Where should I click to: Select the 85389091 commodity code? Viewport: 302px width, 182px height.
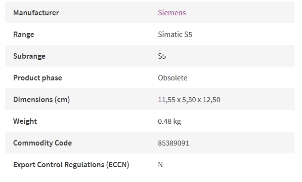pyautogui.click(x=173, y=143)
